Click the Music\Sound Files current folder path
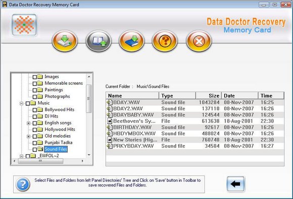This screenshot has height=199, width=293. point(153,87)
